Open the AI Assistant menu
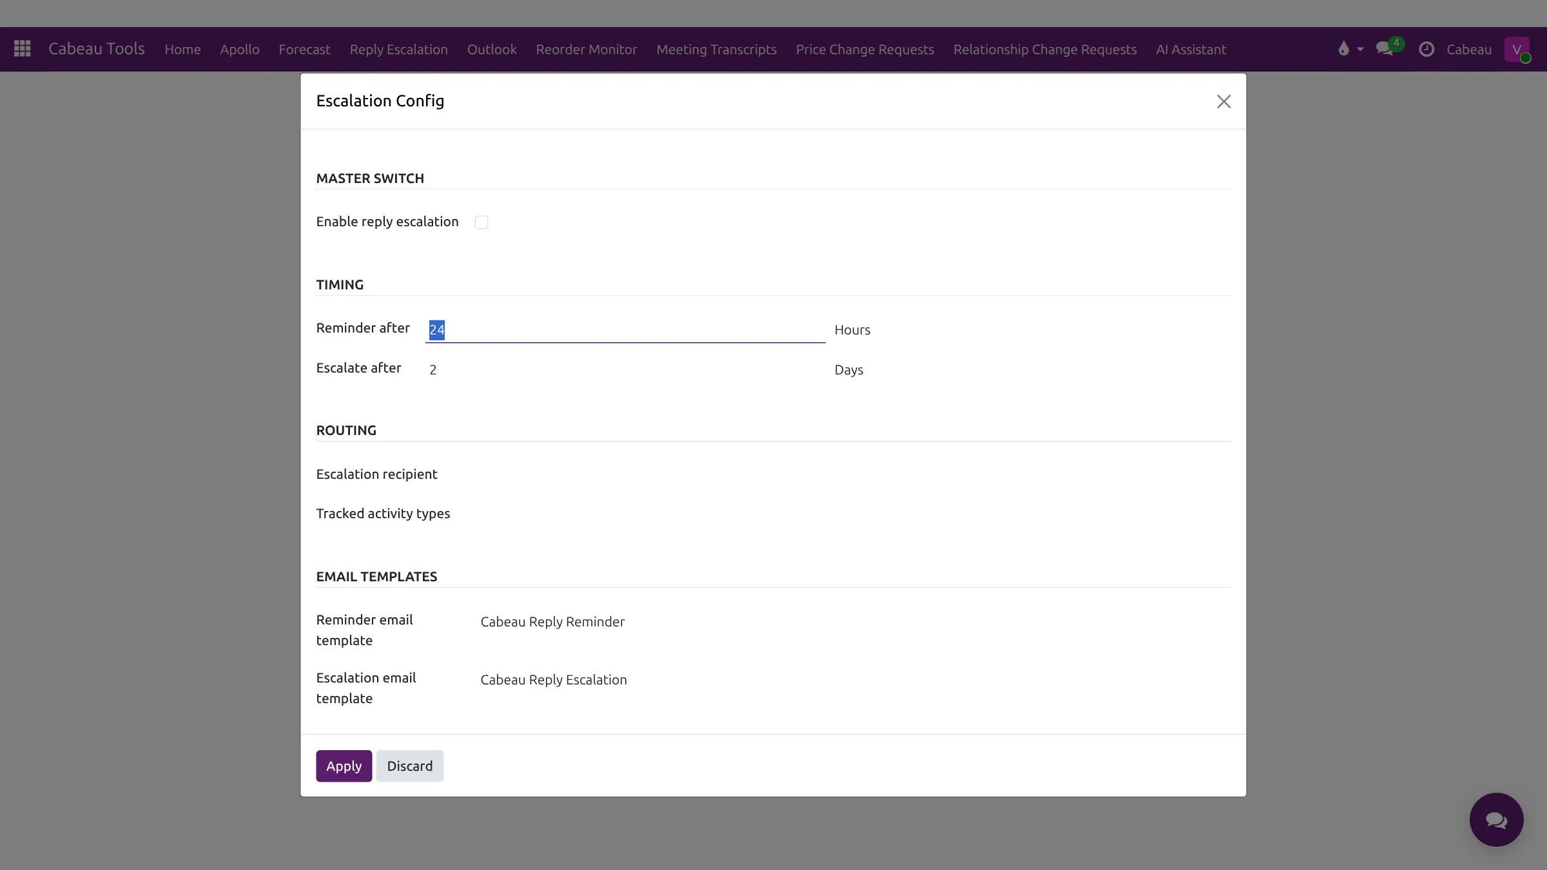Viewport: 1547px width, 870px height. (x=1191, y=49)
